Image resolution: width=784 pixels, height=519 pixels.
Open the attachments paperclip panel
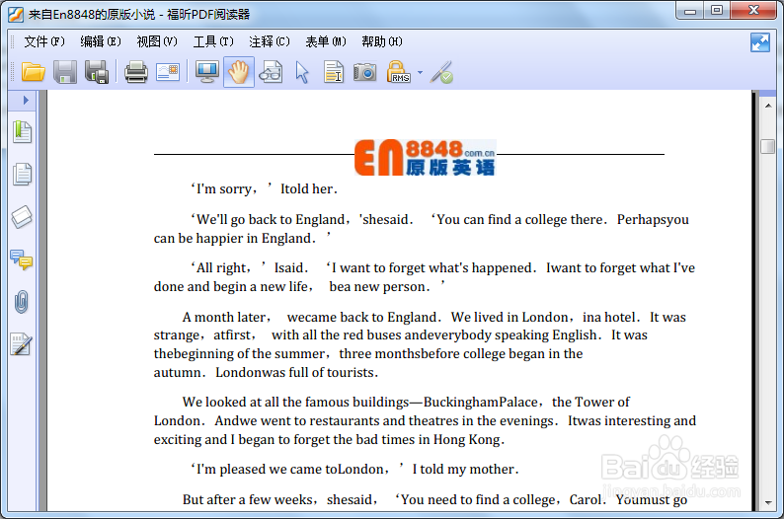coord(22,302)
